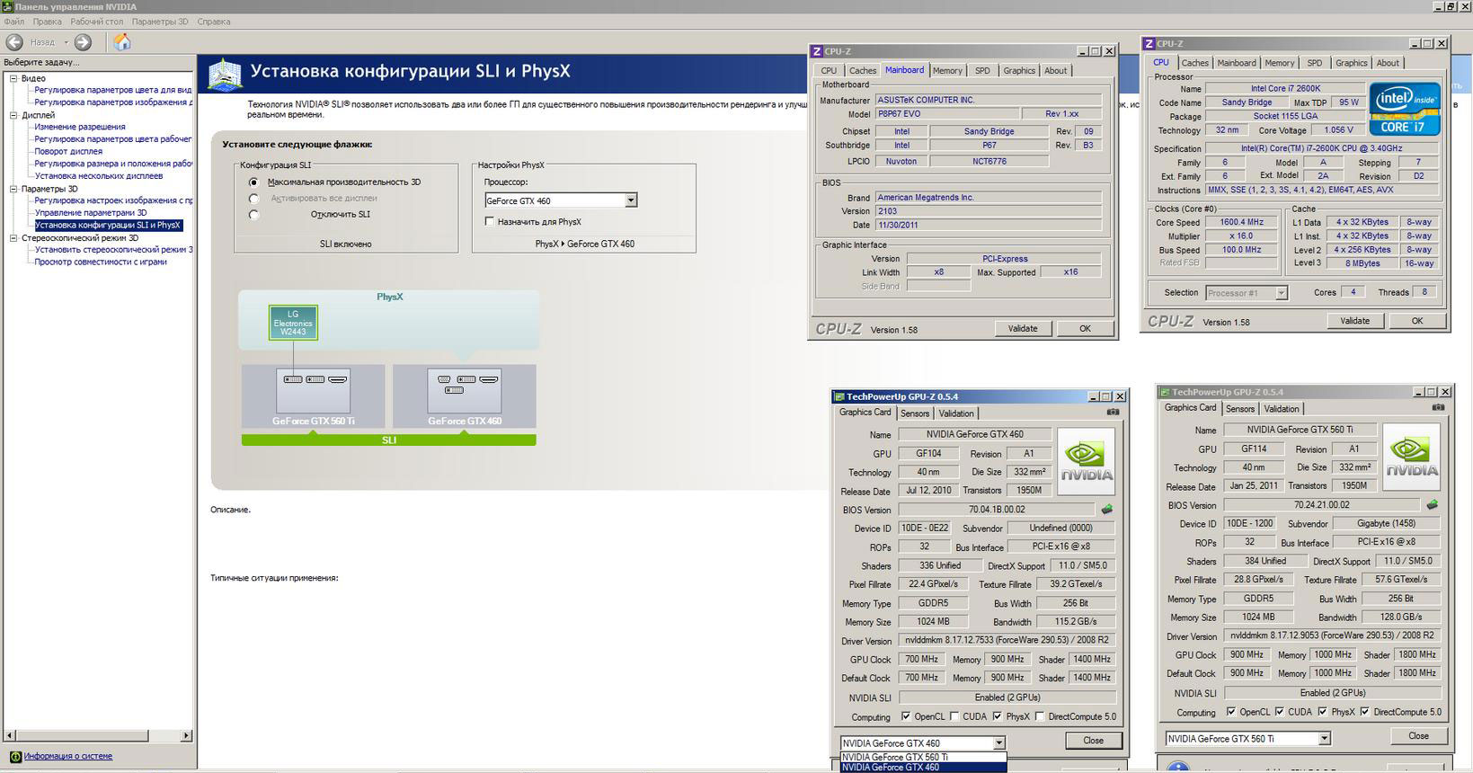This screenshot has height=773, width=1473.
Task: Collapse the 'Стереоскопический режим 3D' tree node
Action: (13, 238)
